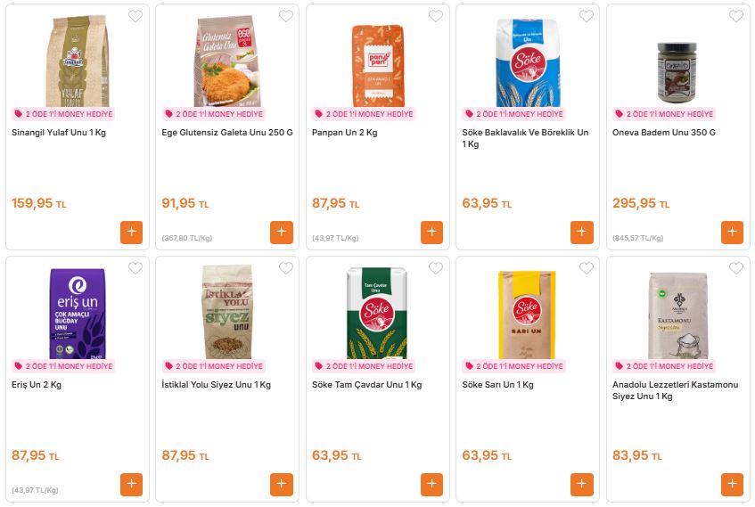
Task: Favorite Sinangil Yulaf Unu with heart
Action: click(135, 16)
